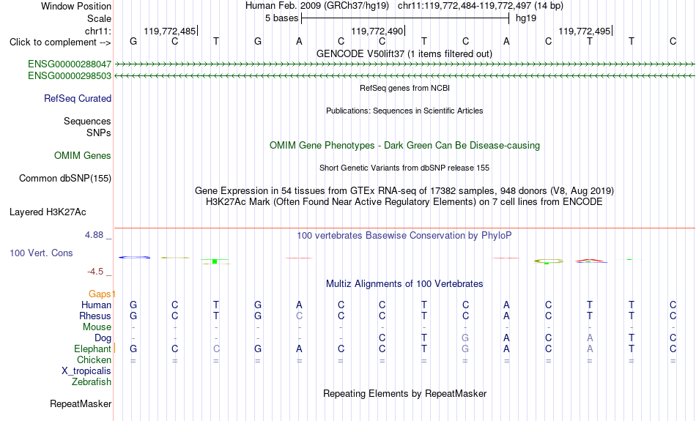Click the orange insertion bar beside Elephant
This screenshot has height=421, width=696.
point(114,349)
